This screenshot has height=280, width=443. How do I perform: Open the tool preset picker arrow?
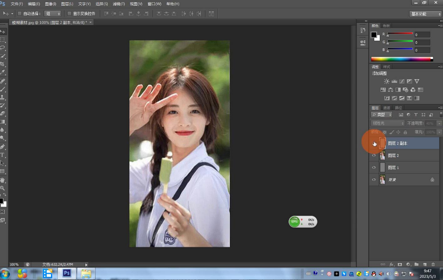click(12, 14)
